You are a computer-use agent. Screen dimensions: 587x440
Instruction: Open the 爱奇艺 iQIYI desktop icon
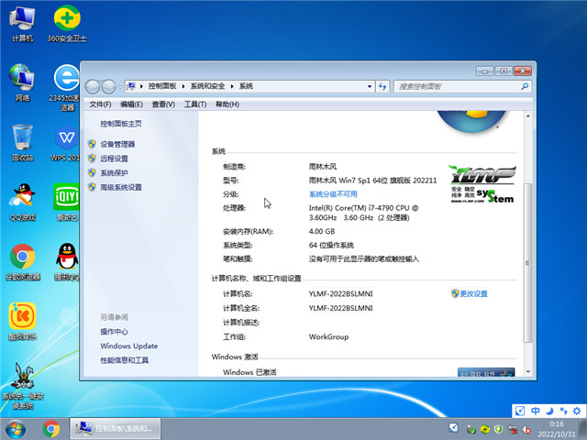click(x=66, y=199)
